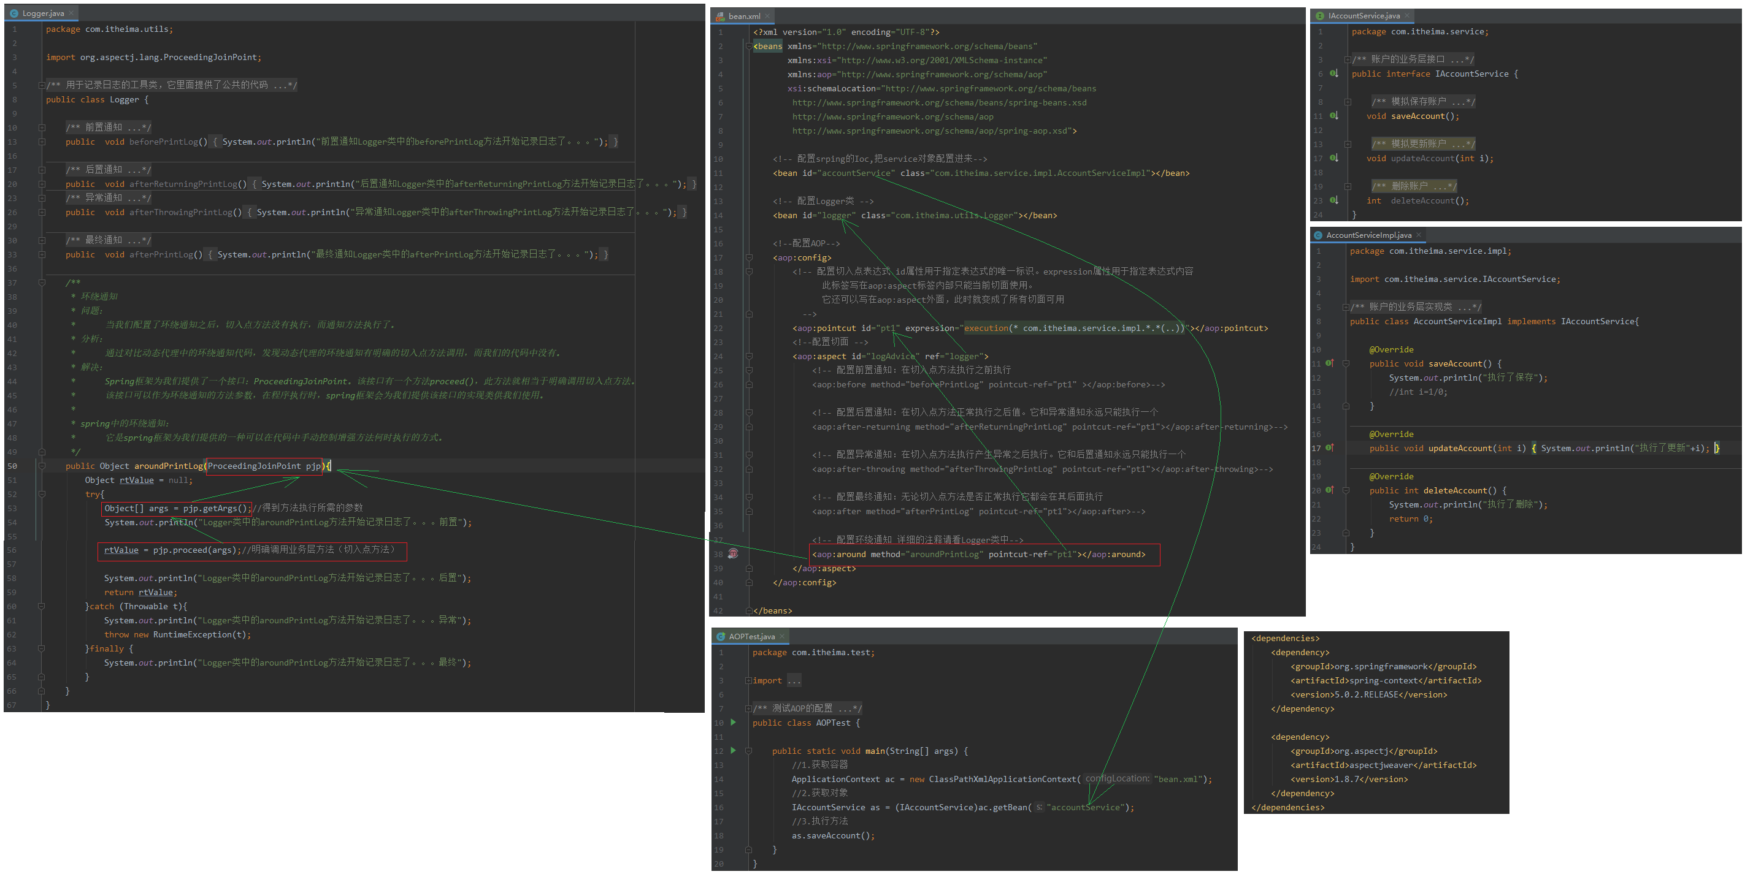Click implements gutter marker on deleteAccount in AccountServiceImpl
1753x885 pixels.
coord(1330,490)
